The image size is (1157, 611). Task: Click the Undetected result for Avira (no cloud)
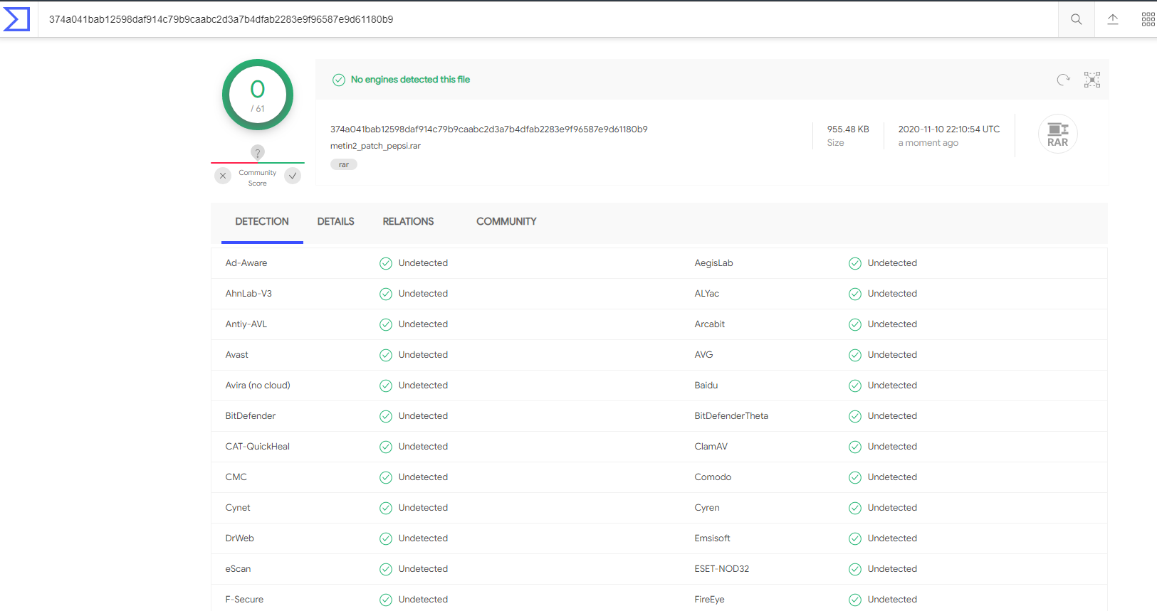tap(423, 386)
